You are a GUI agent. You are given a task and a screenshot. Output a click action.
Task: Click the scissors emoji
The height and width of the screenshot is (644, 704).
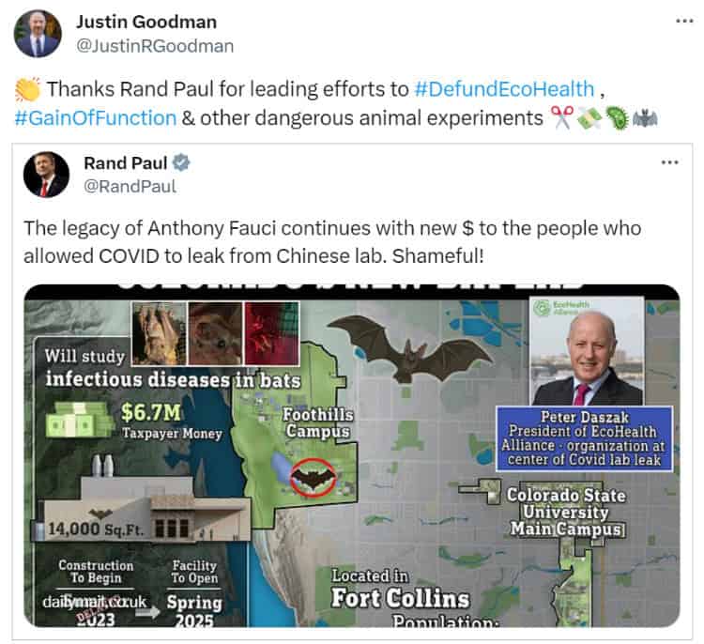[561, 118]
